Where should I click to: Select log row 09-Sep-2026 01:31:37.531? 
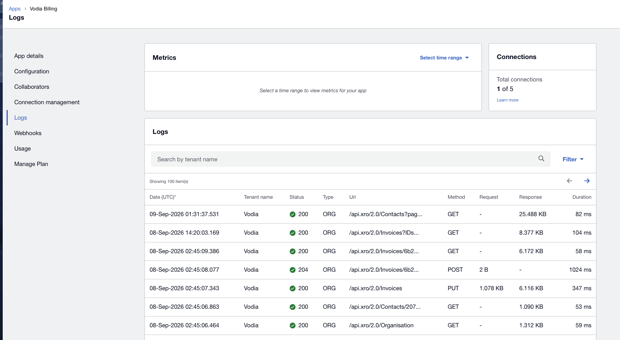[x=370, y=214]
